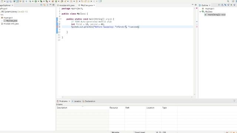Click the New Java Class icon

(56, 1)
